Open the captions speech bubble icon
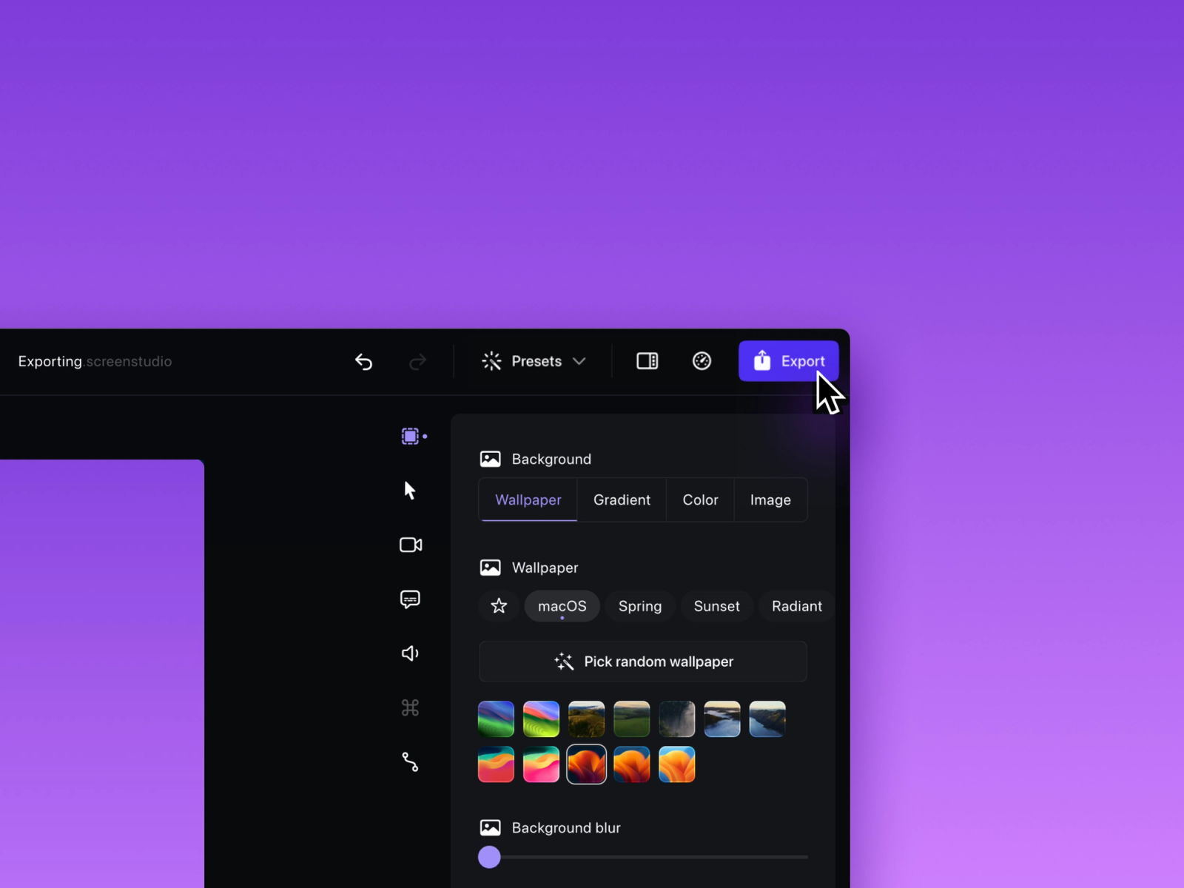The width and height of the screenshot is (1184, 888). coord(410,599)
